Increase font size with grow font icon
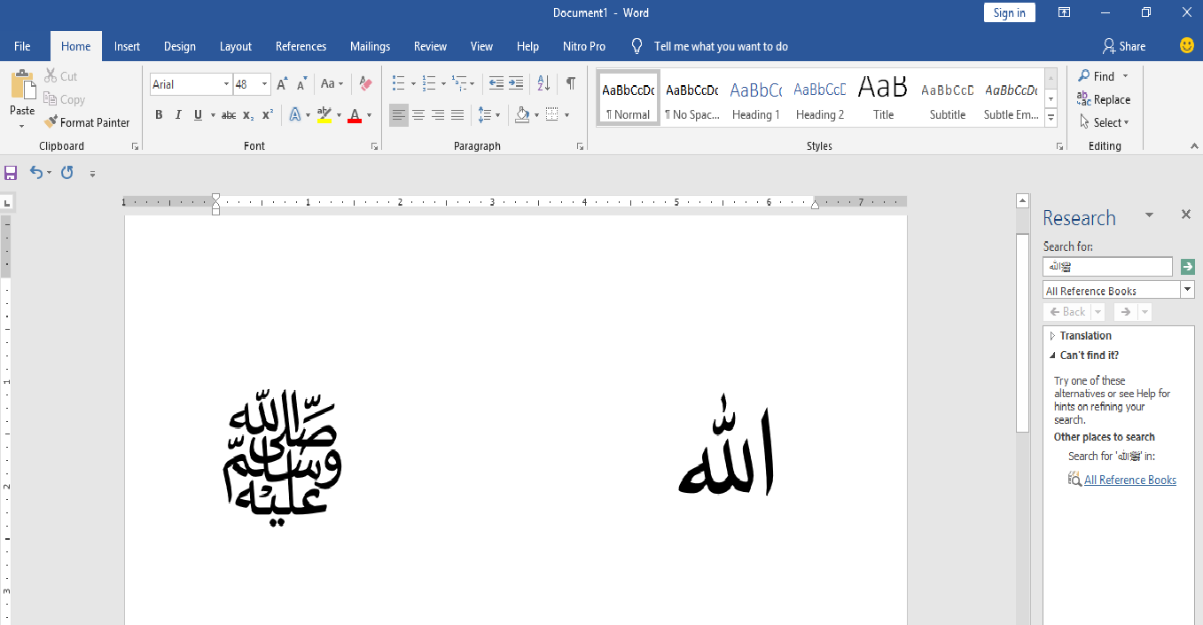The image size is (1203, 625). click(282, 84)
